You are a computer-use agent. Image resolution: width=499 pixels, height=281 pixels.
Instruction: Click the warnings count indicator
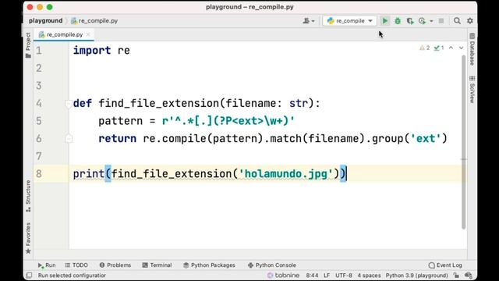[424, 48]
